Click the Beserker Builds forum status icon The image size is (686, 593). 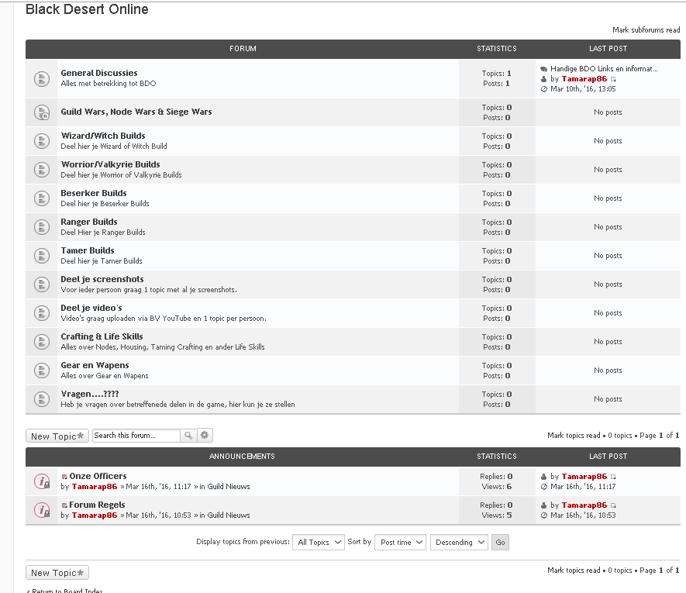tap(42, 198)
